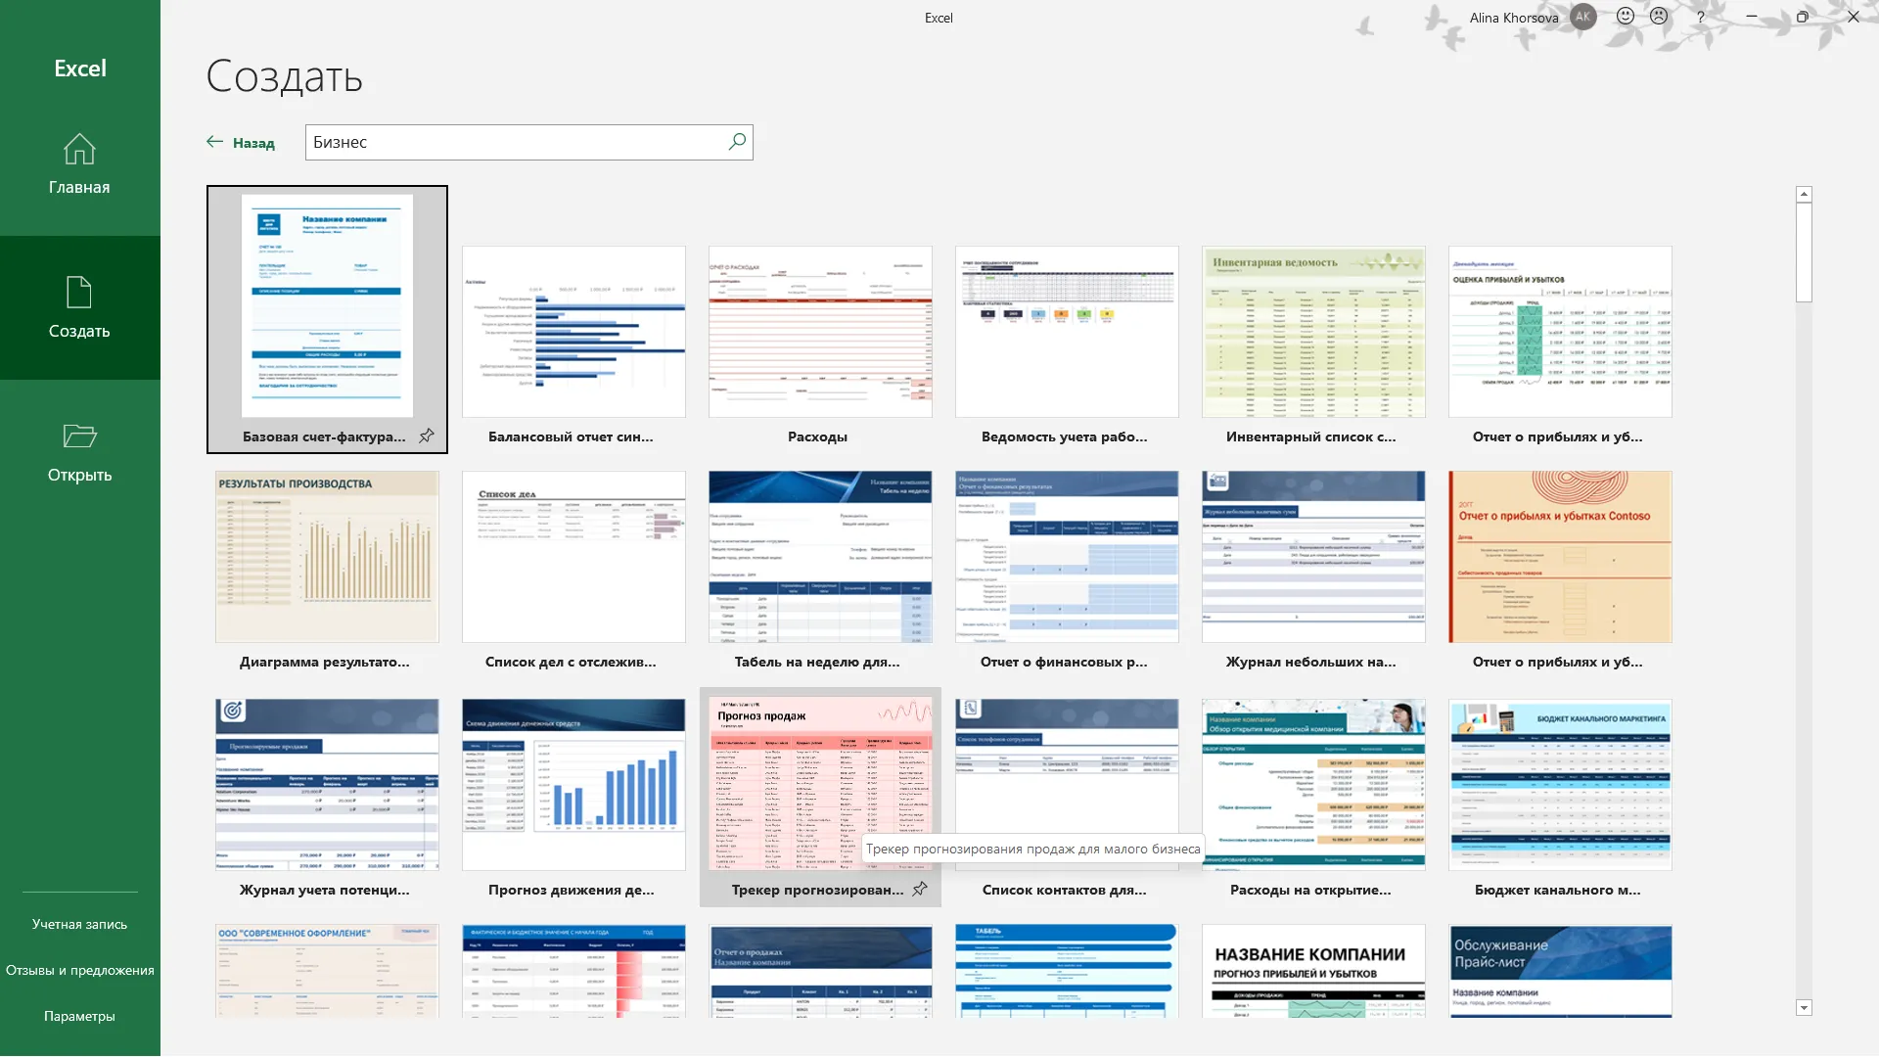Viewport: 1879px width, 1057px height.
Task: Open Отчет о финансовых р... template
Action: [x=1067, y=557]
